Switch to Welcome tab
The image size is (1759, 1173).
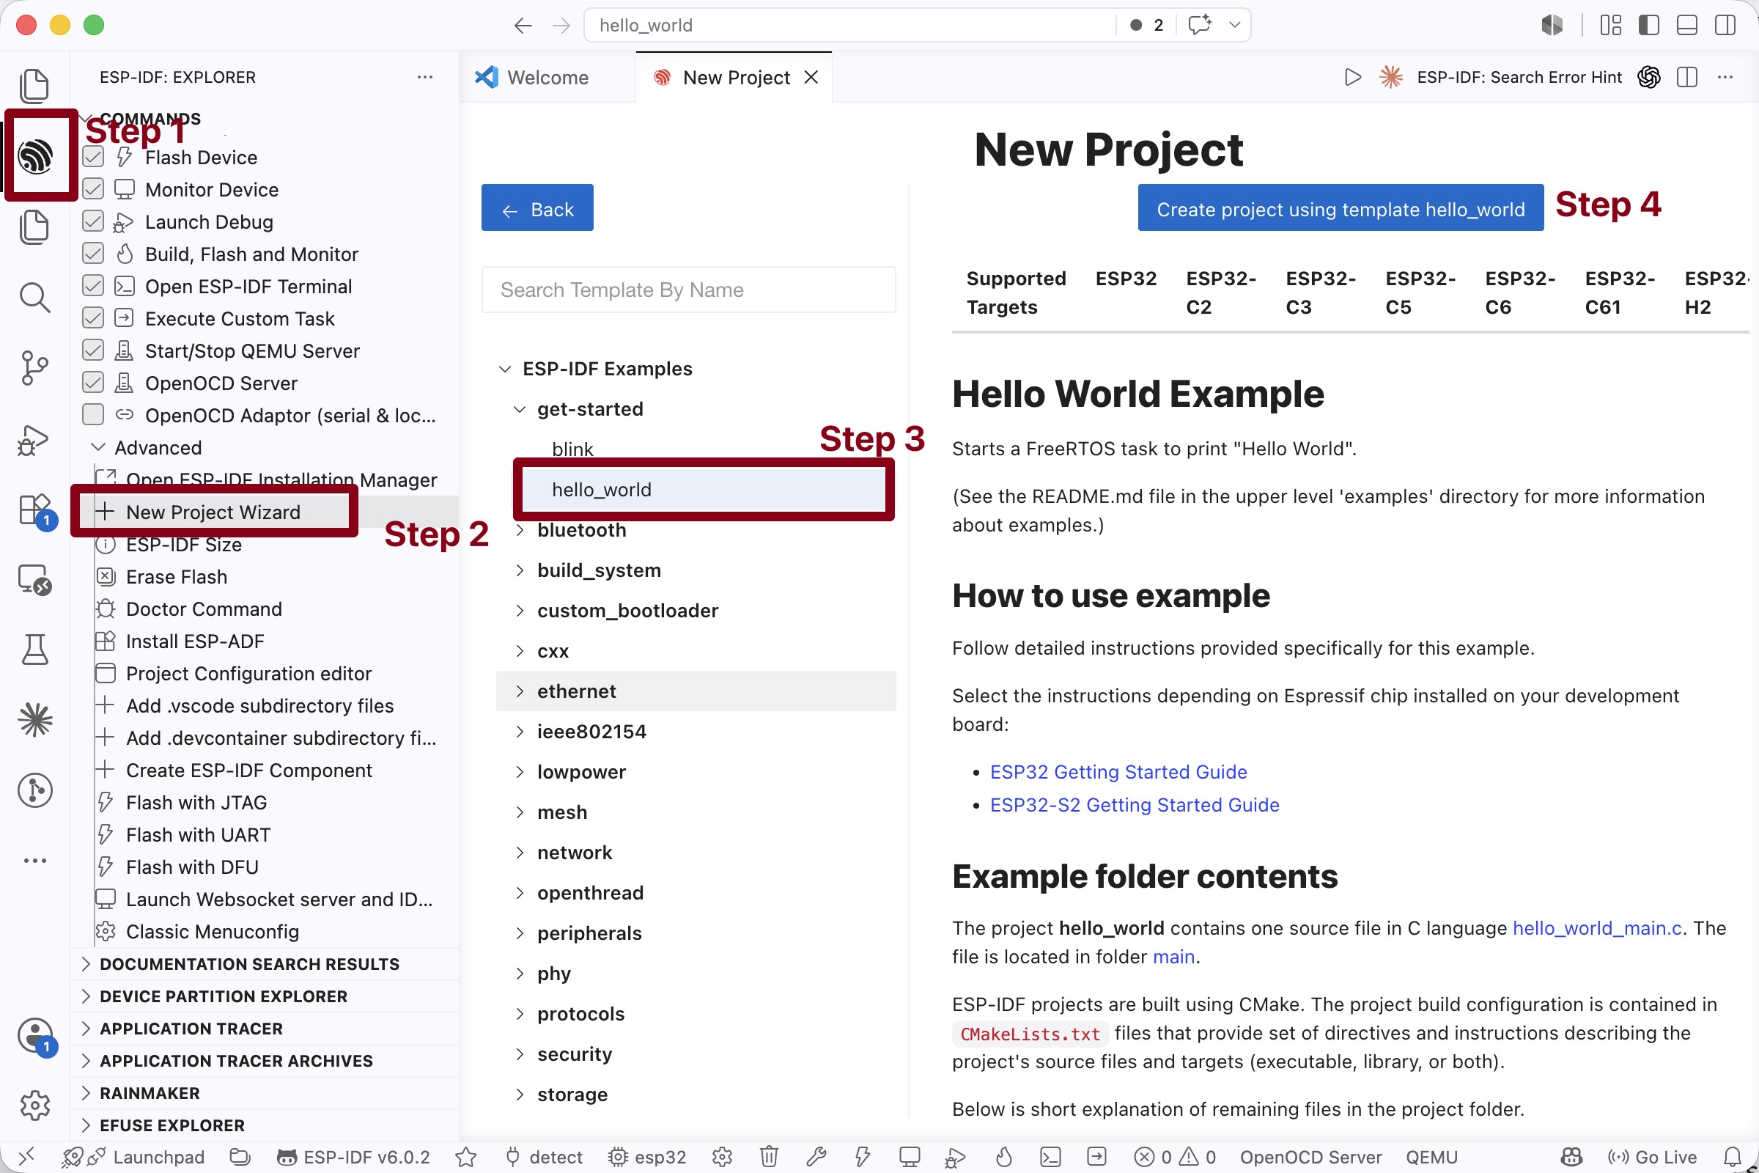click(547, 77)
